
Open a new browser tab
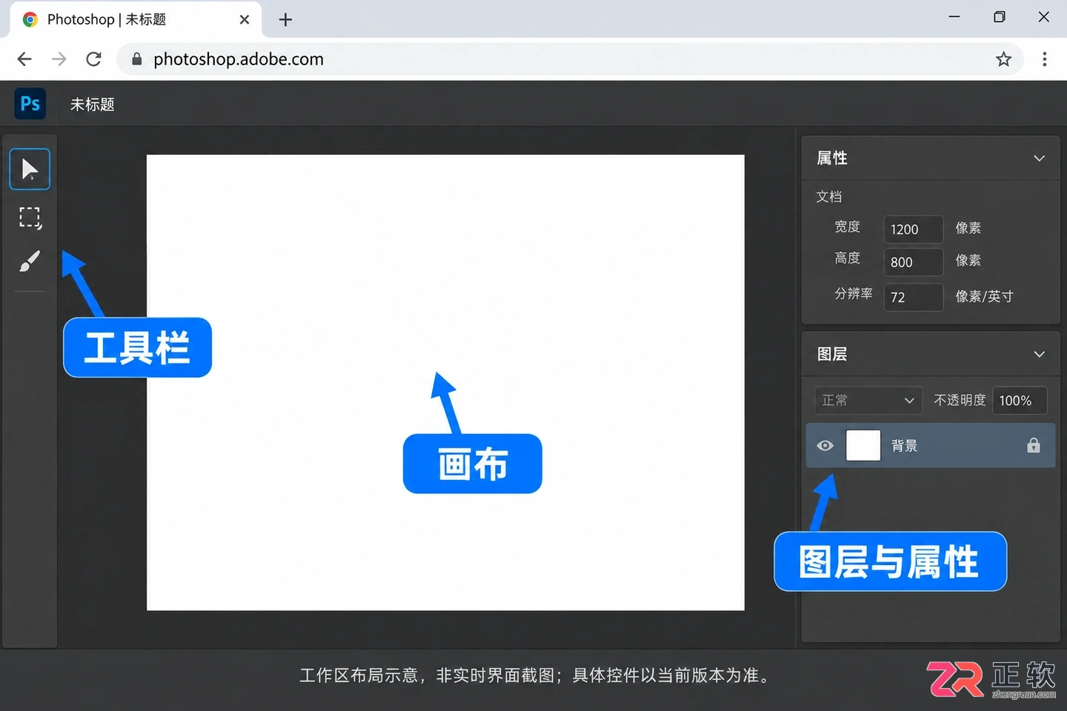(285, 20)
